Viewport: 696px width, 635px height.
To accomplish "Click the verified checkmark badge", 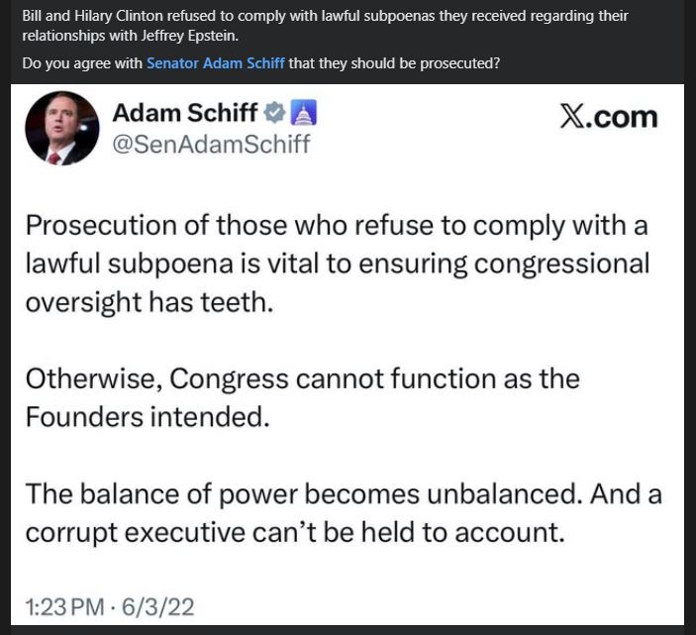I will [x=275, y=112].
